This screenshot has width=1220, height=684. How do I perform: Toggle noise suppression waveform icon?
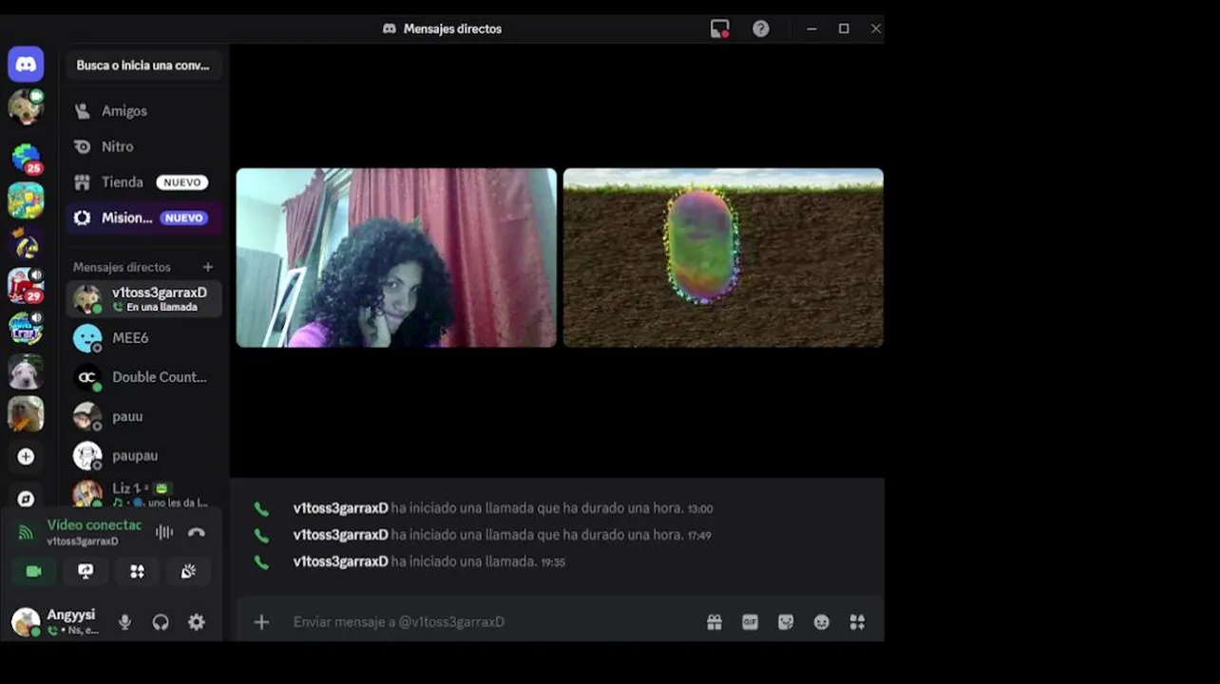click(x=164, y=532)
